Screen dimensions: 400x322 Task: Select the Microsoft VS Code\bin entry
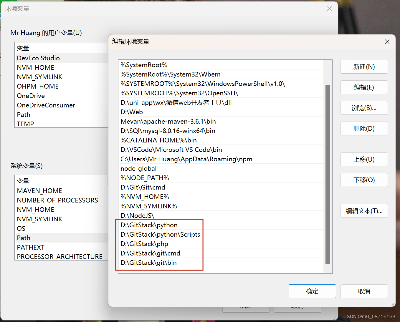(x=221, y=150)
